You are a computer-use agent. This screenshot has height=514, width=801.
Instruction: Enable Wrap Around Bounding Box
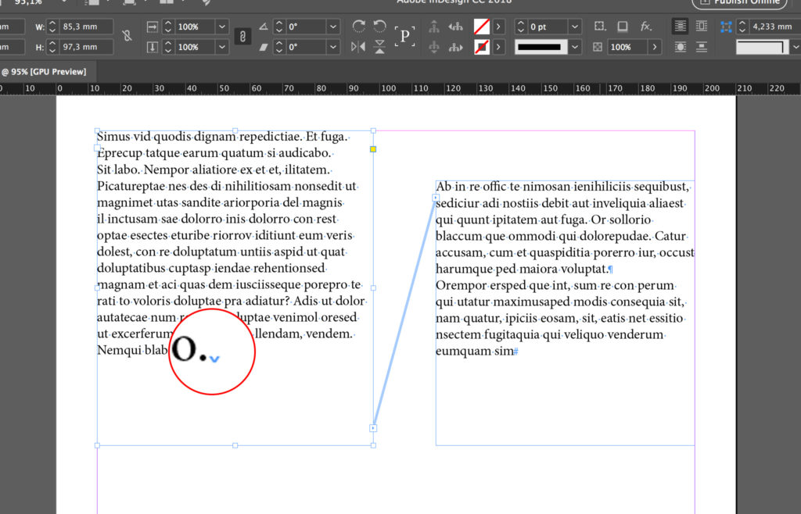702,26
